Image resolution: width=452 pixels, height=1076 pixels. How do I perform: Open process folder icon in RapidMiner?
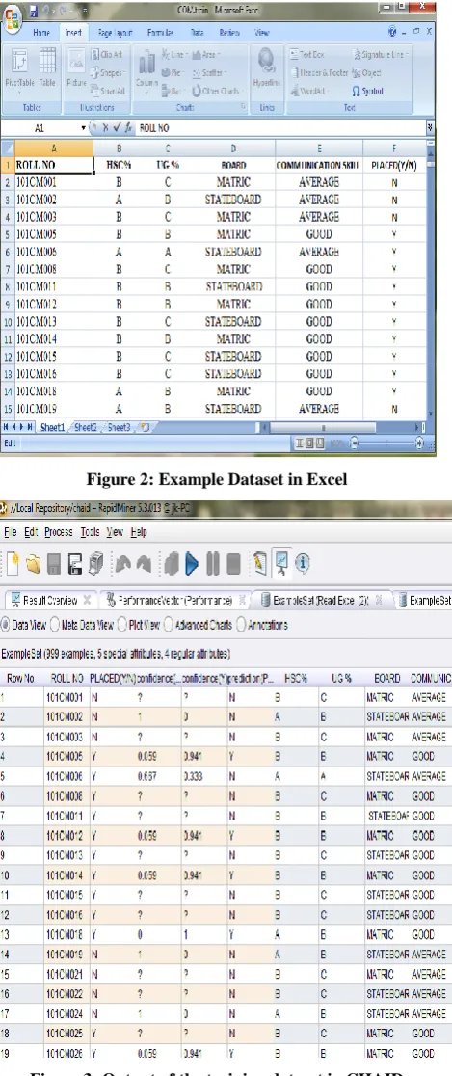(x=34, y=563)
